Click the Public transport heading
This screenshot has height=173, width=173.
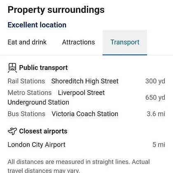click(x=43, y=68)
